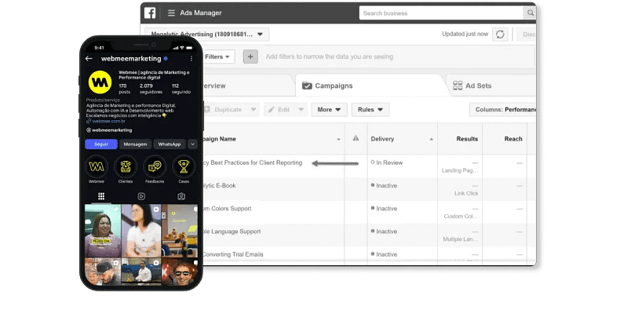Open the Clientes story highlight

coord(126,166)
